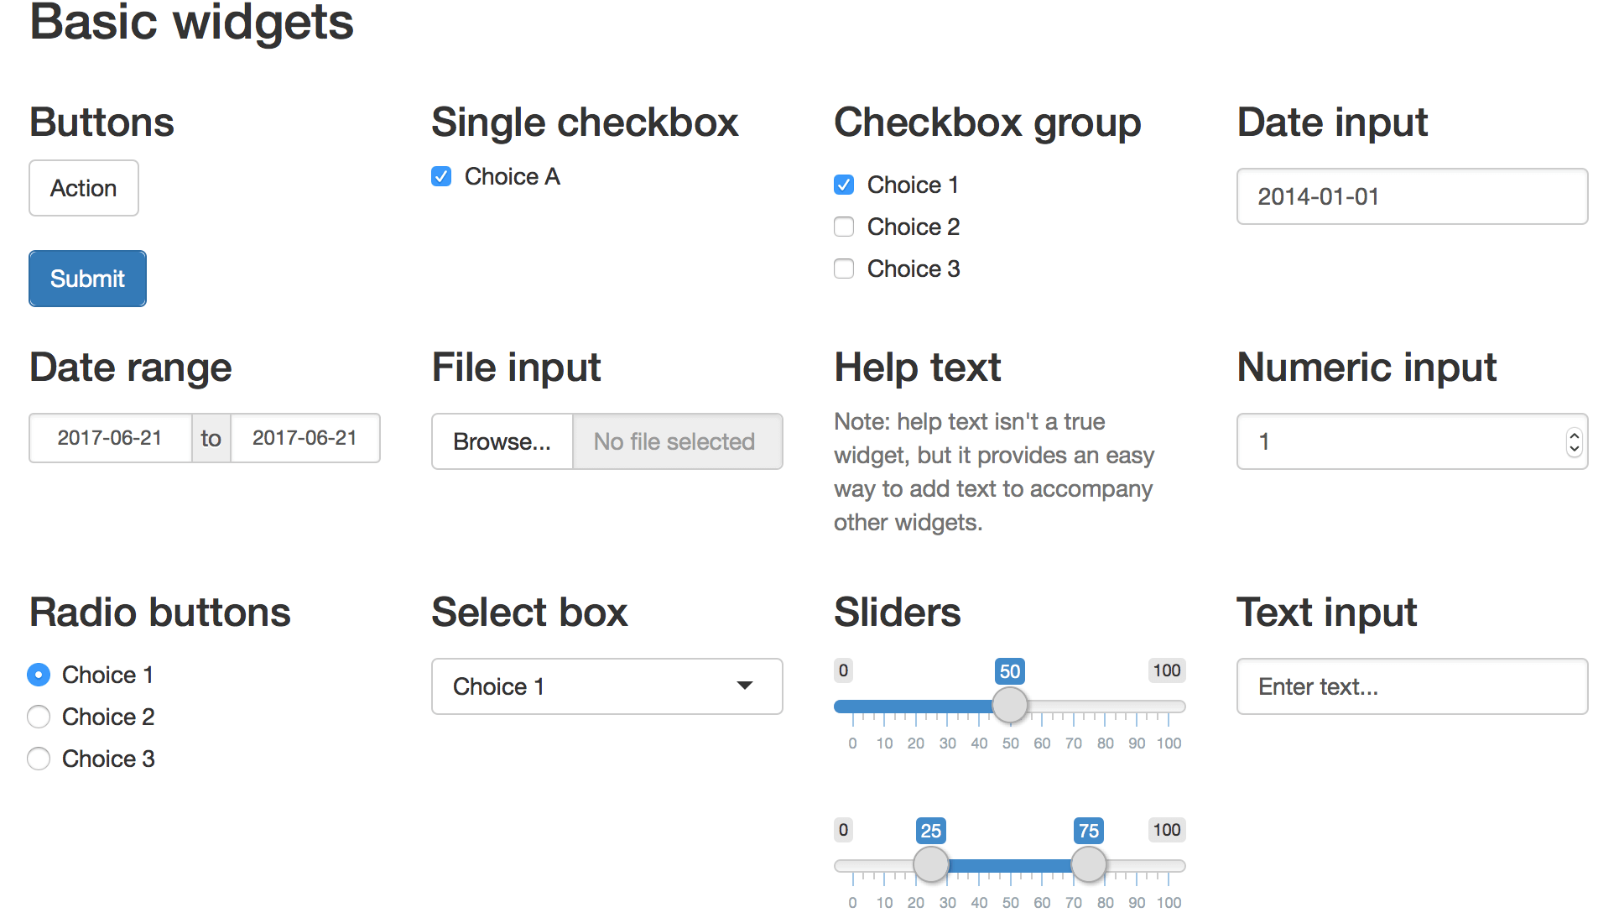Click the Action button
This screenshot has width=1619, height=918.
84,188
